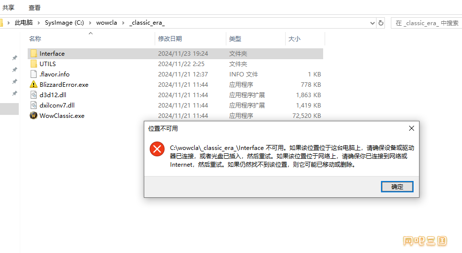Click 文件夹 type cell of UTILS row
The image size is (462, 253).
point(238,64)
